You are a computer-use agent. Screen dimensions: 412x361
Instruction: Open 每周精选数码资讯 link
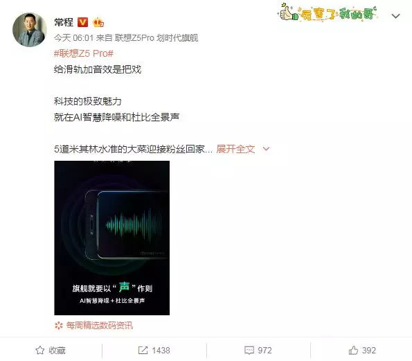pos(99,326)
